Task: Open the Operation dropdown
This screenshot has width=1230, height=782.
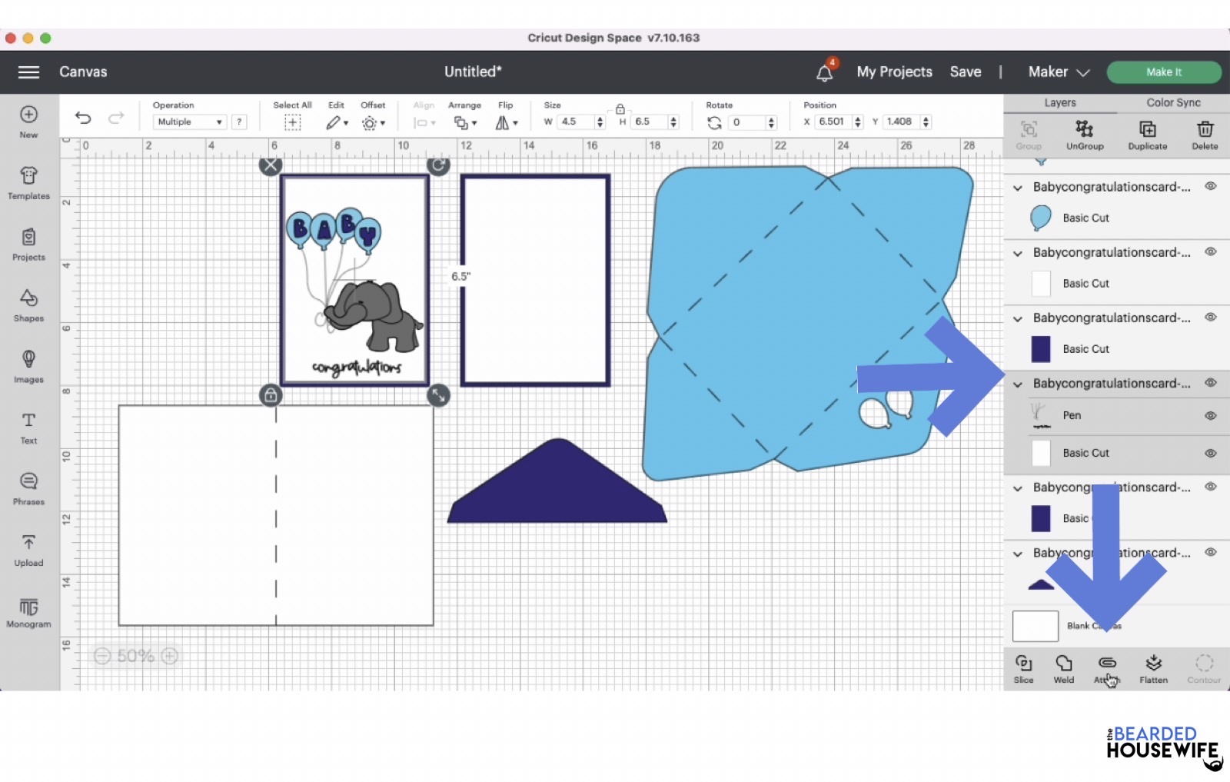Action: (x=189, y=121)
